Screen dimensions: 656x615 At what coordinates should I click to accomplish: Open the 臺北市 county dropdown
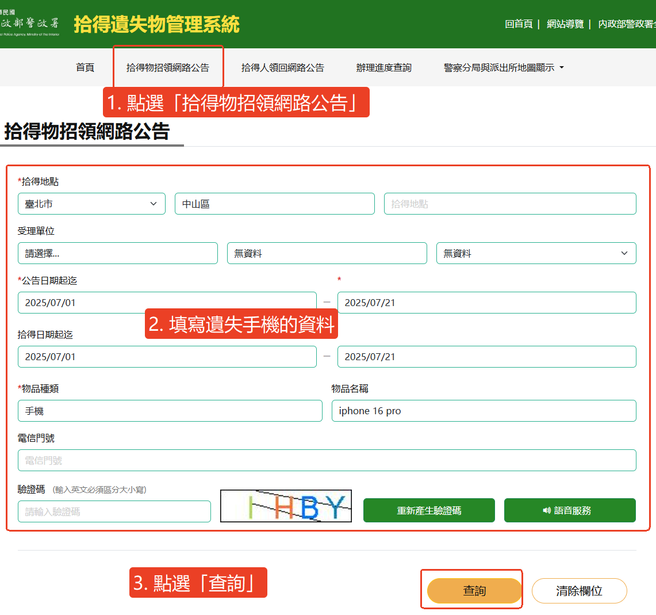[91, 203]
